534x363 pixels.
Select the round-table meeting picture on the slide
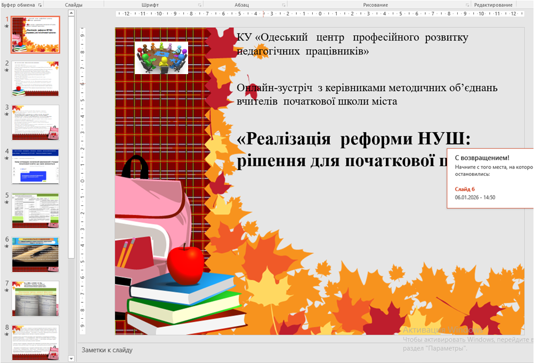pyautogui.click(x=161, y=58)
